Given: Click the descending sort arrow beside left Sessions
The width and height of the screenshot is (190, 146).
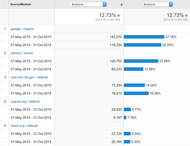Looking at the screenshot, I should (x=121, y=4).
